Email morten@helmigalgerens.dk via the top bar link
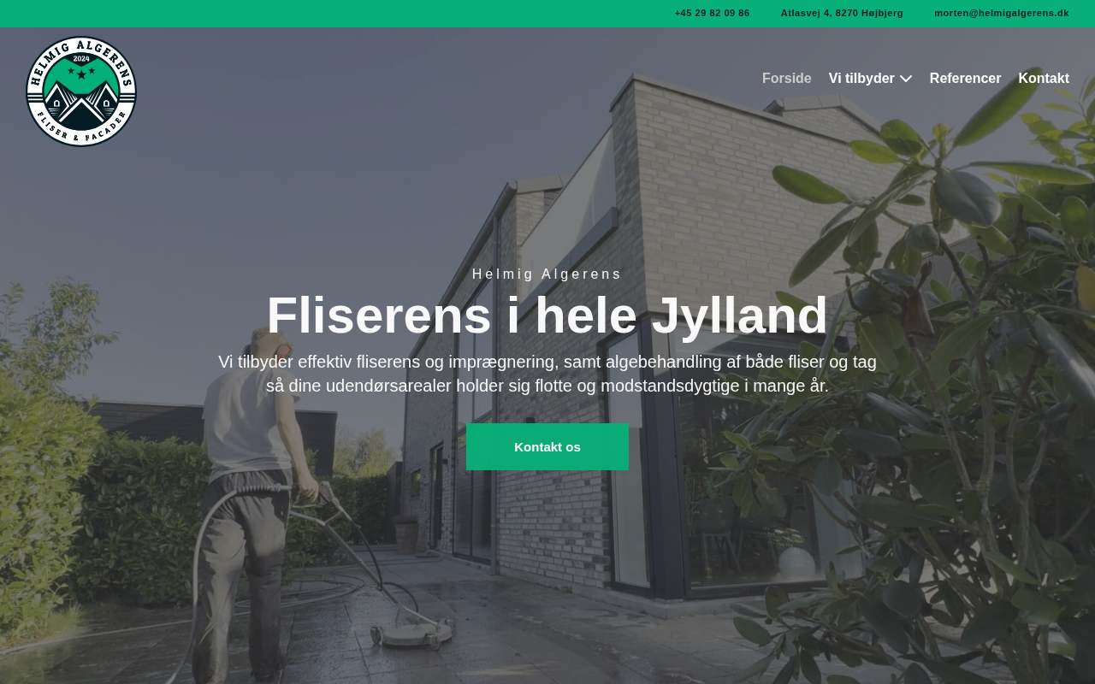The image size is (1095, 684). (1002, 13)
